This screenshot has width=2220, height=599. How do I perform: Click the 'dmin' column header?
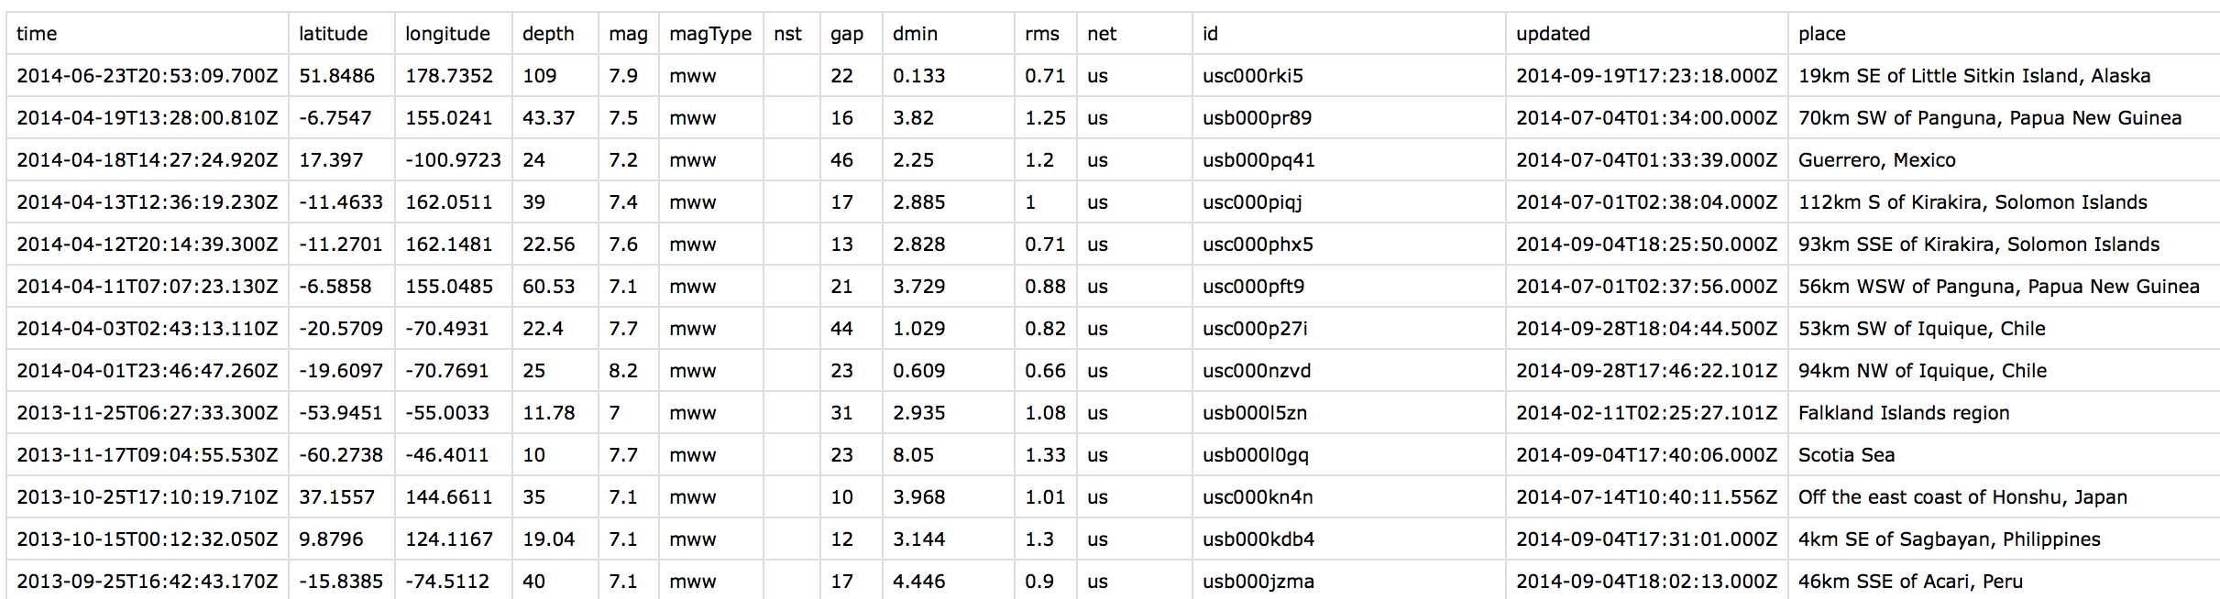915,34
